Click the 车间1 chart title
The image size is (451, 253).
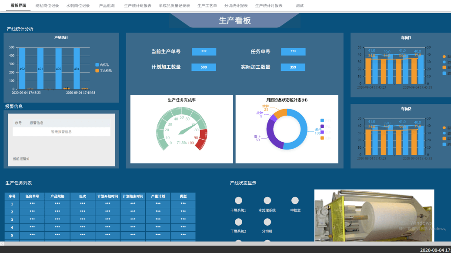(x=406, y=38)
